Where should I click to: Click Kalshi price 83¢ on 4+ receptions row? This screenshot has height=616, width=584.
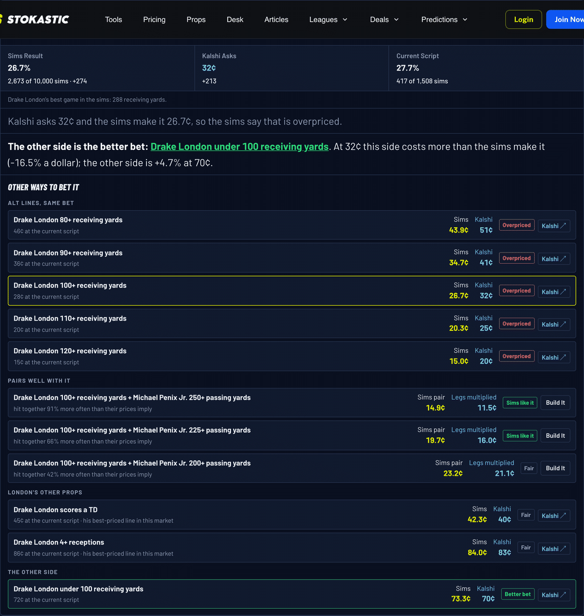(505, 553)
